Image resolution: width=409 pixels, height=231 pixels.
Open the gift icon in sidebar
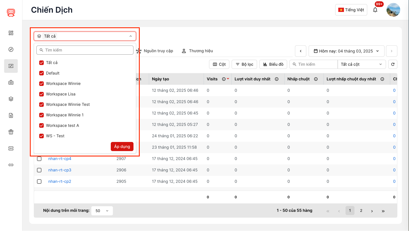coord(11,132)
